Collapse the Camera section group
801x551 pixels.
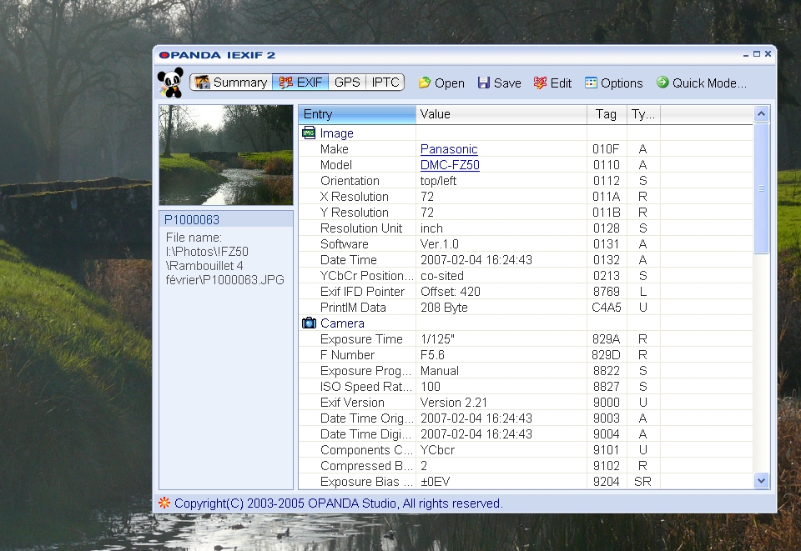click(309, 323)
